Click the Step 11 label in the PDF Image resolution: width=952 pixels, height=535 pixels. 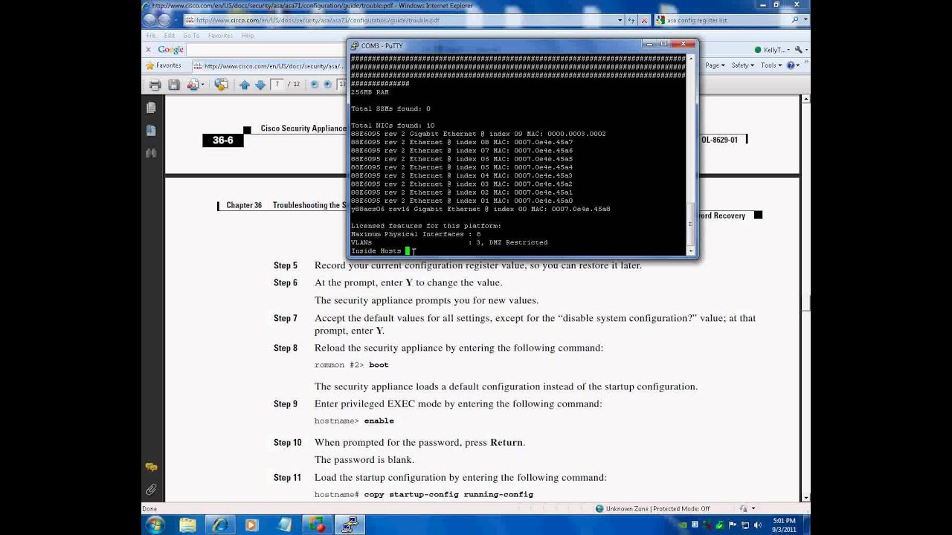pos(287,478)
